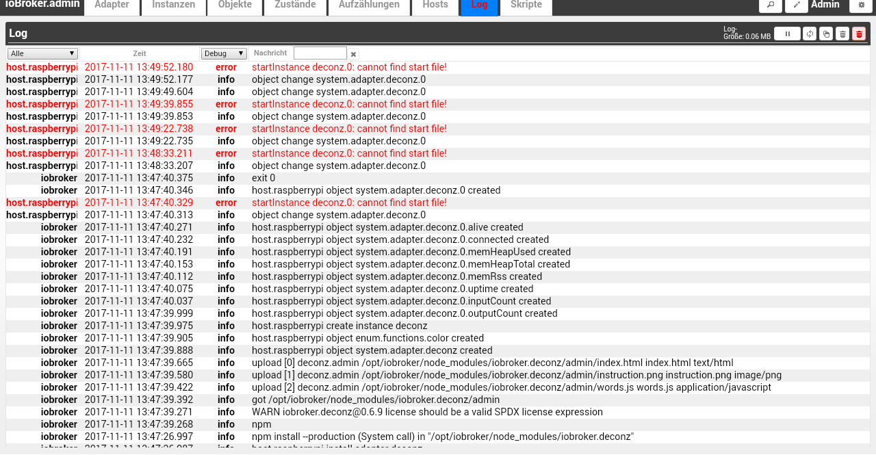Click the 'memHeapUsed created' message

coord(411,252)
